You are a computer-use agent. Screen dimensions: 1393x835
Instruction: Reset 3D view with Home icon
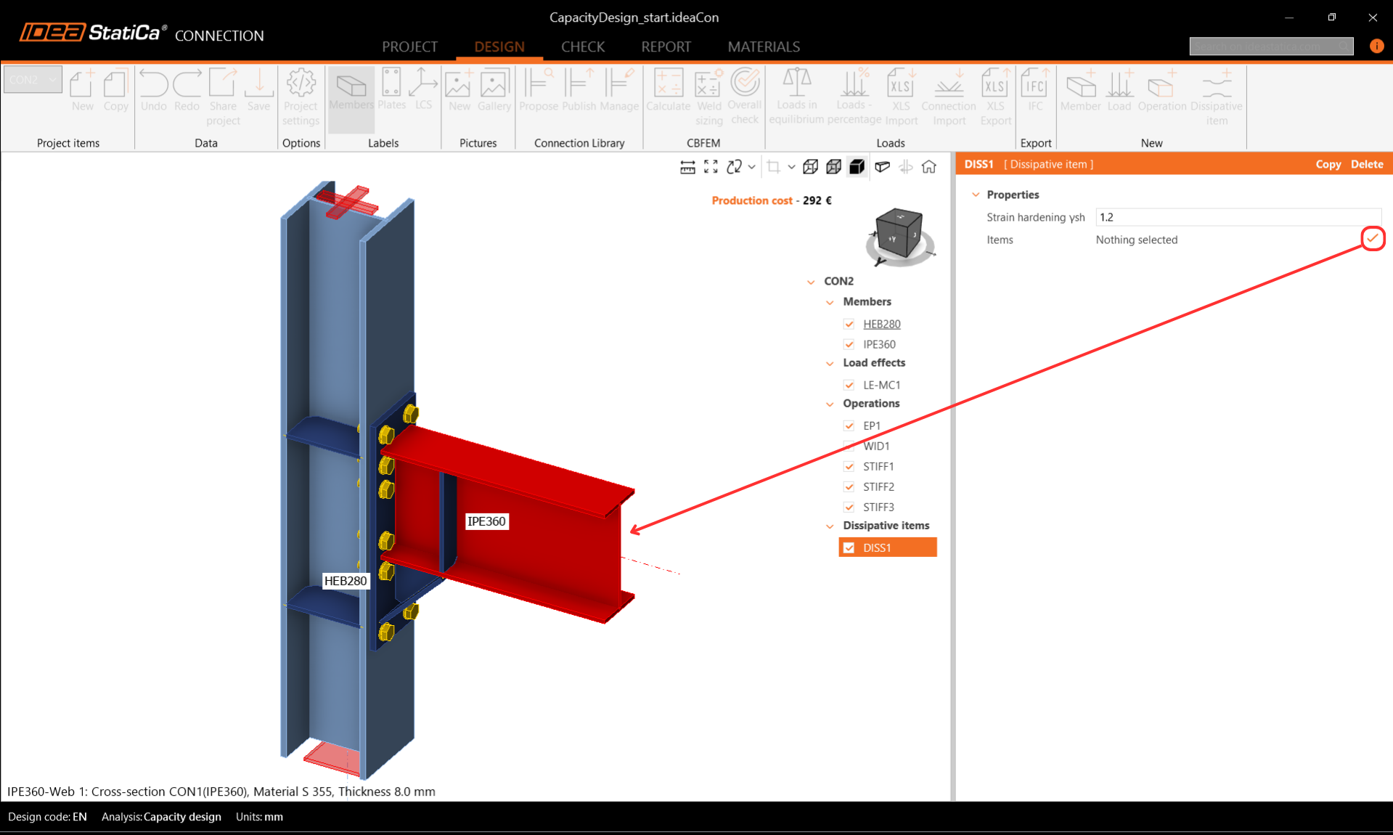[x=928, y=167]
